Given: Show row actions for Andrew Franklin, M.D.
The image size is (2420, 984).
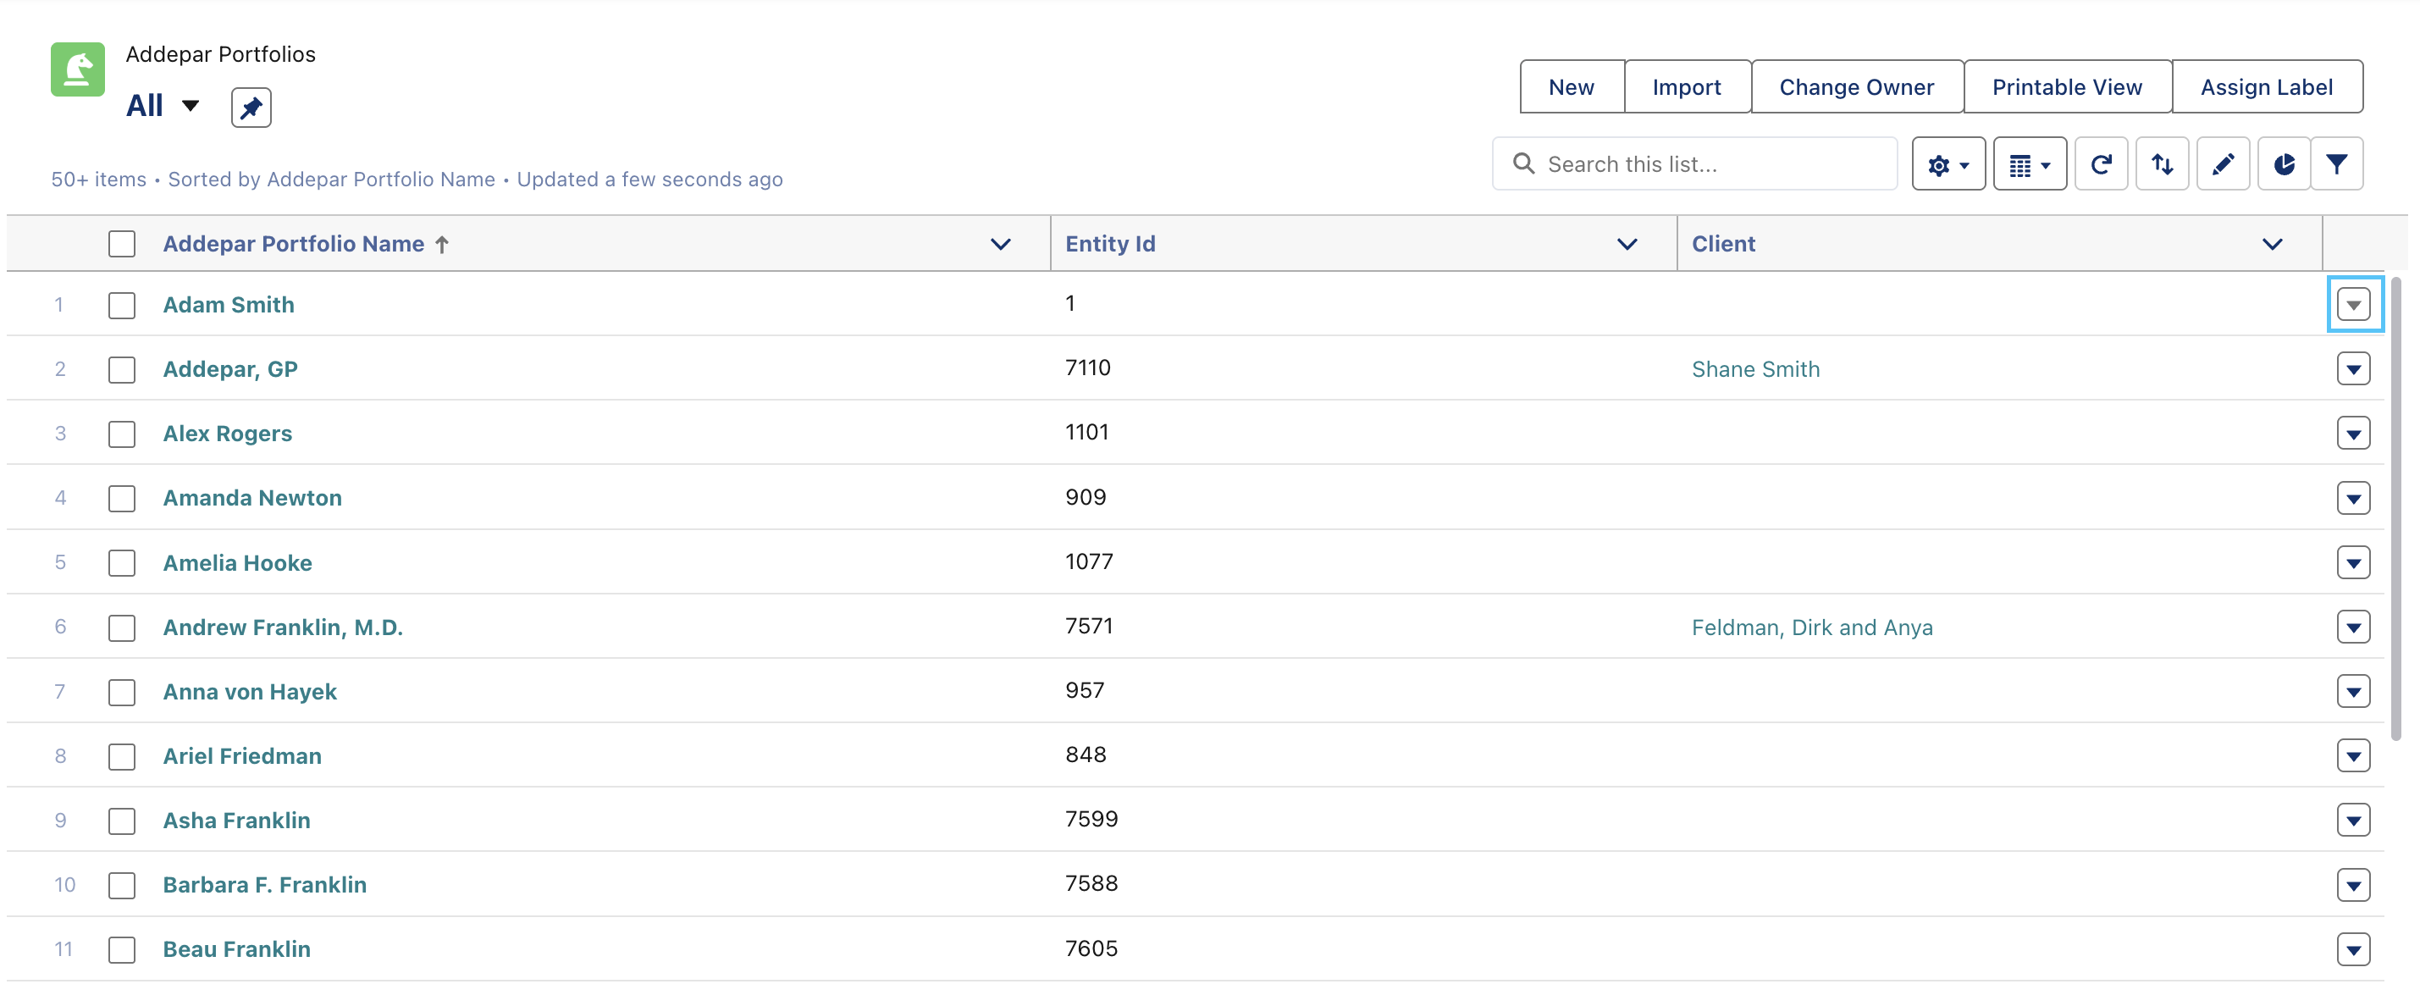Looking at the screenshot, I should 2353,627.
